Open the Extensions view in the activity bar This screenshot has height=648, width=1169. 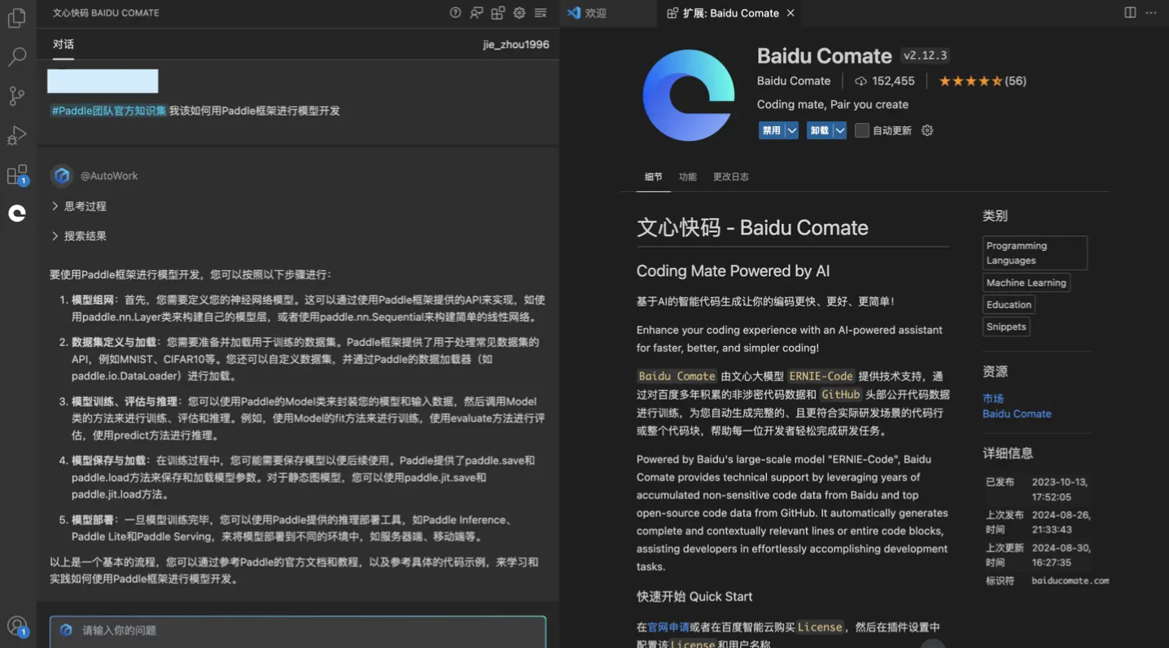coord(16,173)
